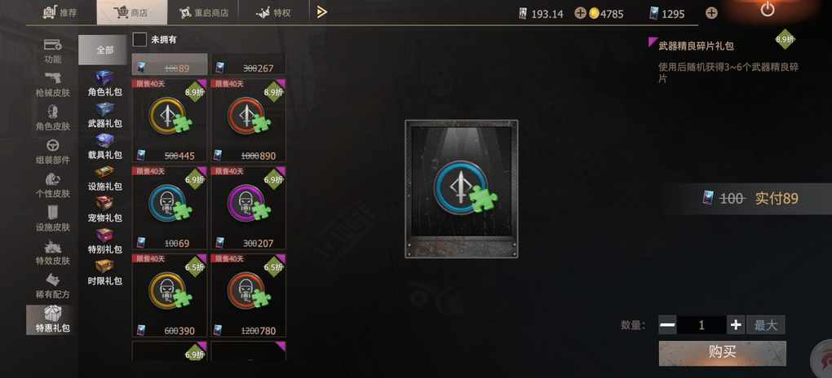
Task: Select the yellow weapon shard pack priced 445
Action: click(170, 121)
